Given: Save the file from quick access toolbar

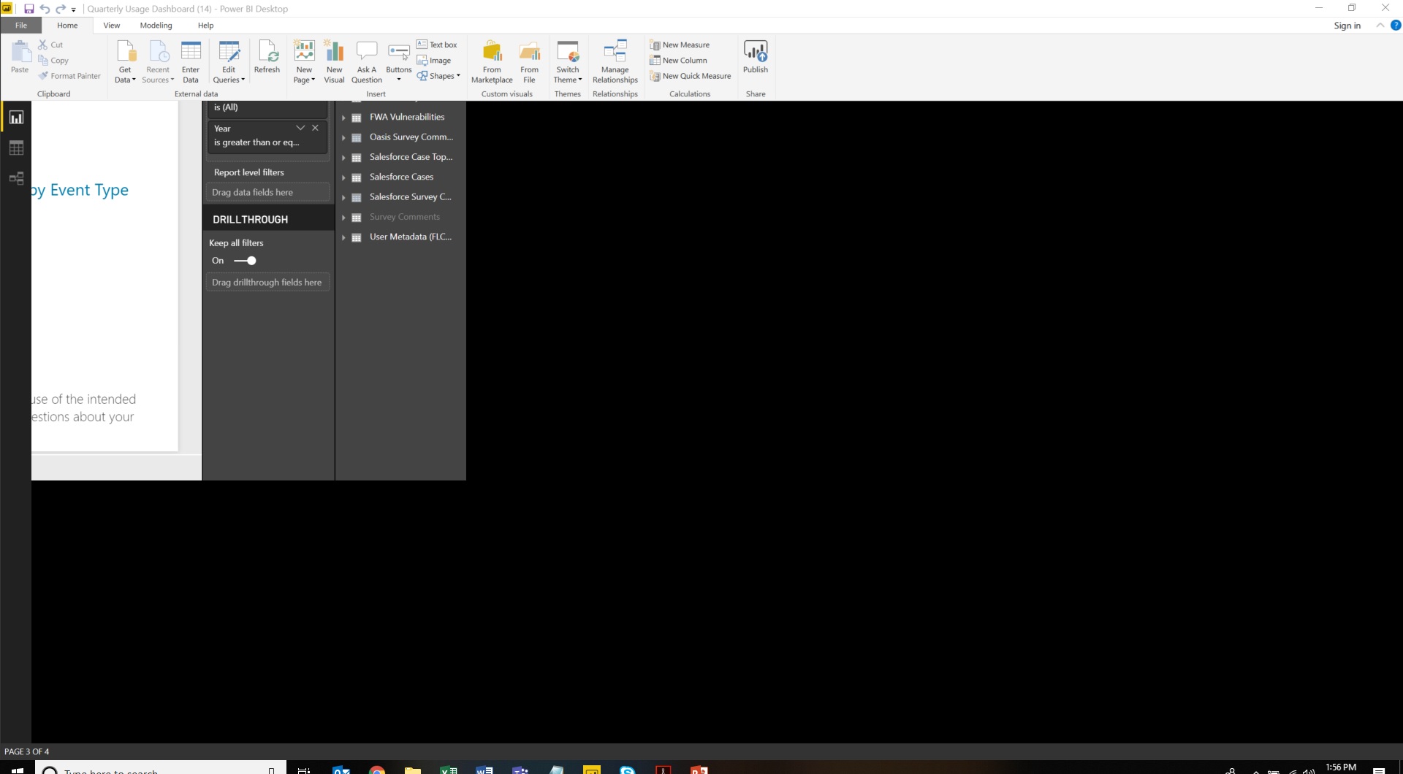Looking at the screenshot, I should pyautogui.click(x=29, y=9).
